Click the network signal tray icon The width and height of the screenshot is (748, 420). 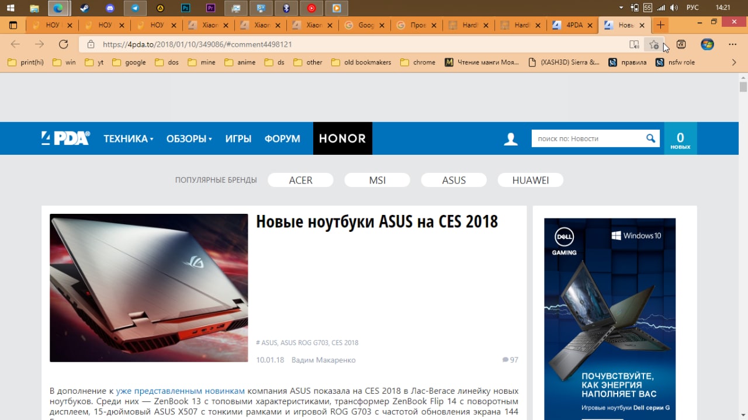(661, 8)
